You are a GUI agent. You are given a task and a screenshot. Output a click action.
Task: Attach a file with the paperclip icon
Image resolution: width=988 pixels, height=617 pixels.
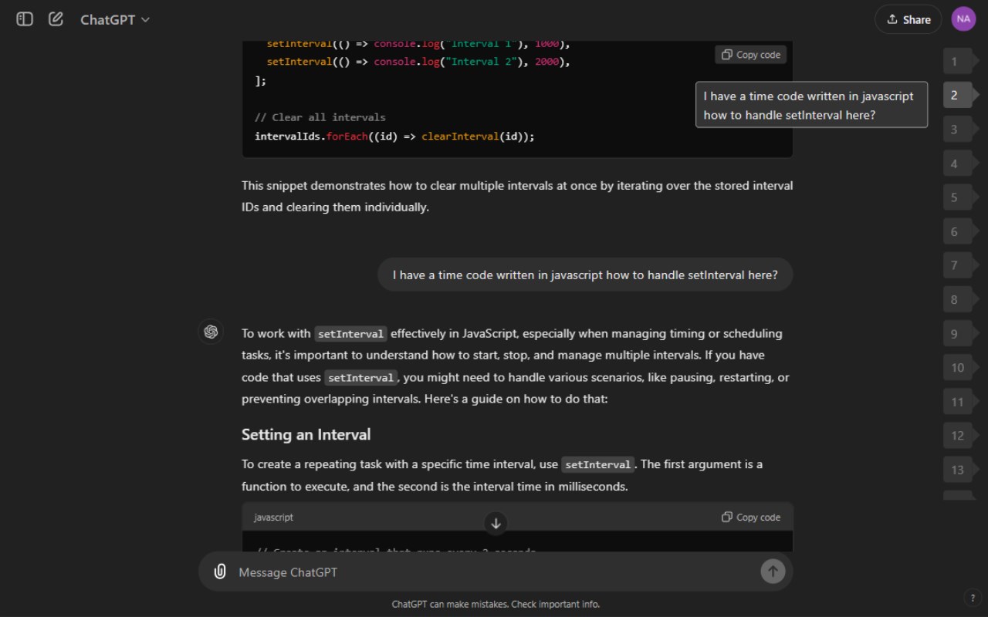pyautogui.click(x=220, y=571)
